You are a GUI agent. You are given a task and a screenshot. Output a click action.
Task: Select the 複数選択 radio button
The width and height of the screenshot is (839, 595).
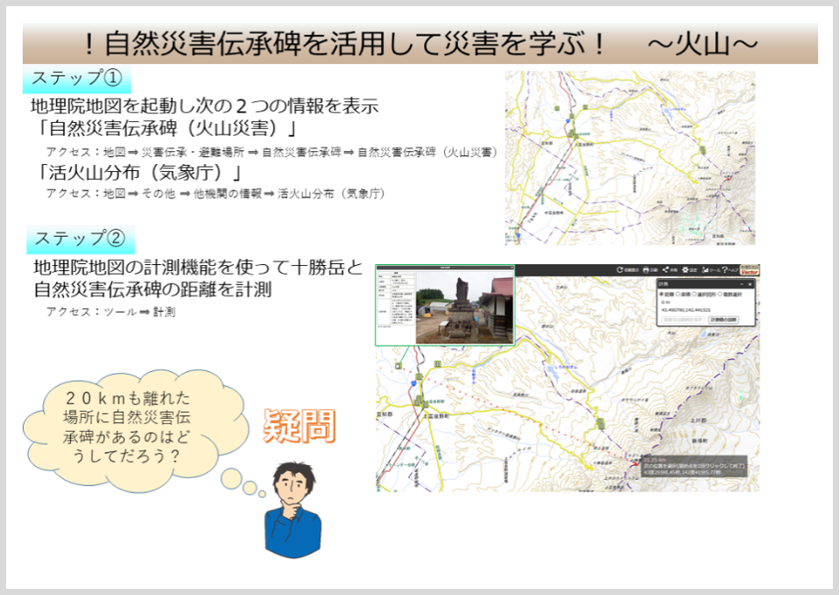click(720, 294)
